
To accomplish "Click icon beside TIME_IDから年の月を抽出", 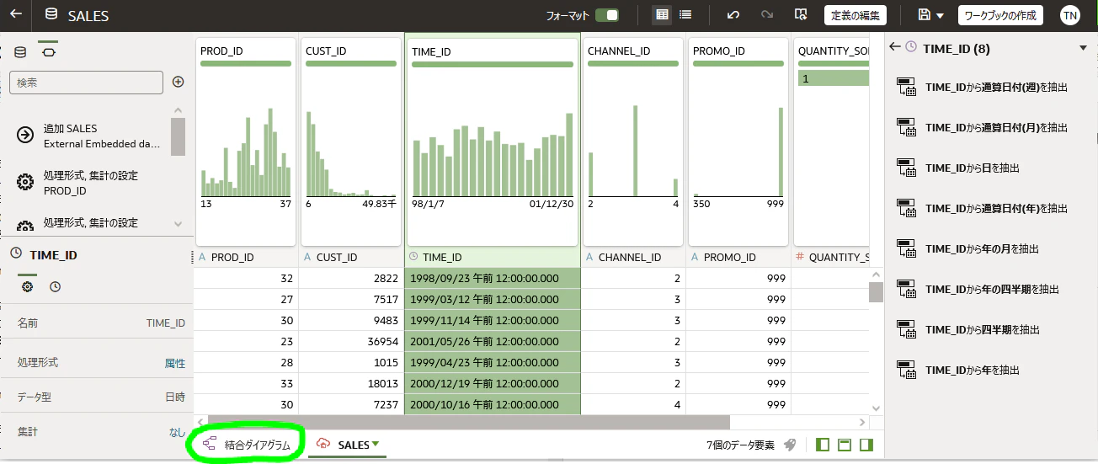I will [907, 248].
